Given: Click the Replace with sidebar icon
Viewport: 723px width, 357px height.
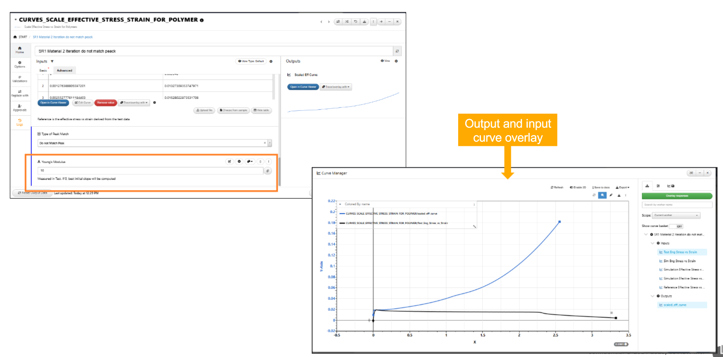Looking at the screenshot, I should coord(20,93).
